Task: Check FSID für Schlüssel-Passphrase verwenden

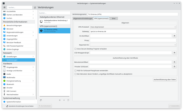Action: click(x=75, y=71)
